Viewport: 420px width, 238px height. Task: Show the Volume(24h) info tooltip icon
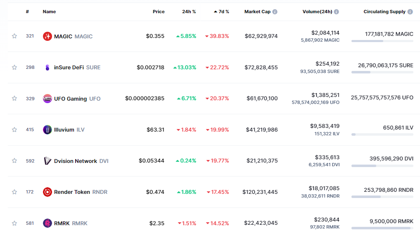337,12
